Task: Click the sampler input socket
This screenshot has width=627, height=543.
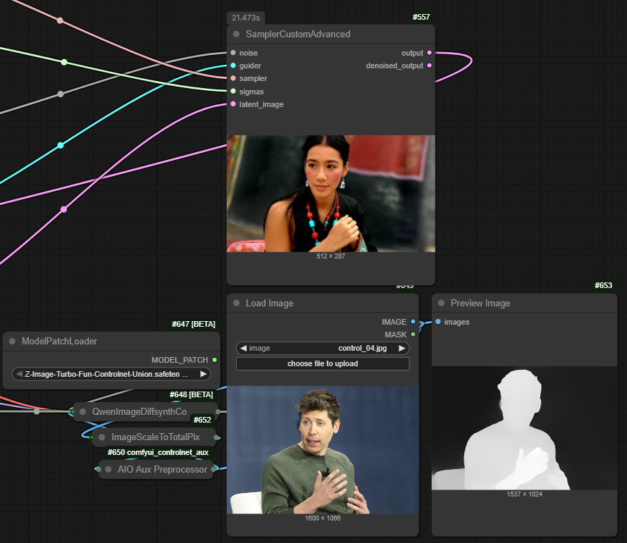Action: coord(233,78)
